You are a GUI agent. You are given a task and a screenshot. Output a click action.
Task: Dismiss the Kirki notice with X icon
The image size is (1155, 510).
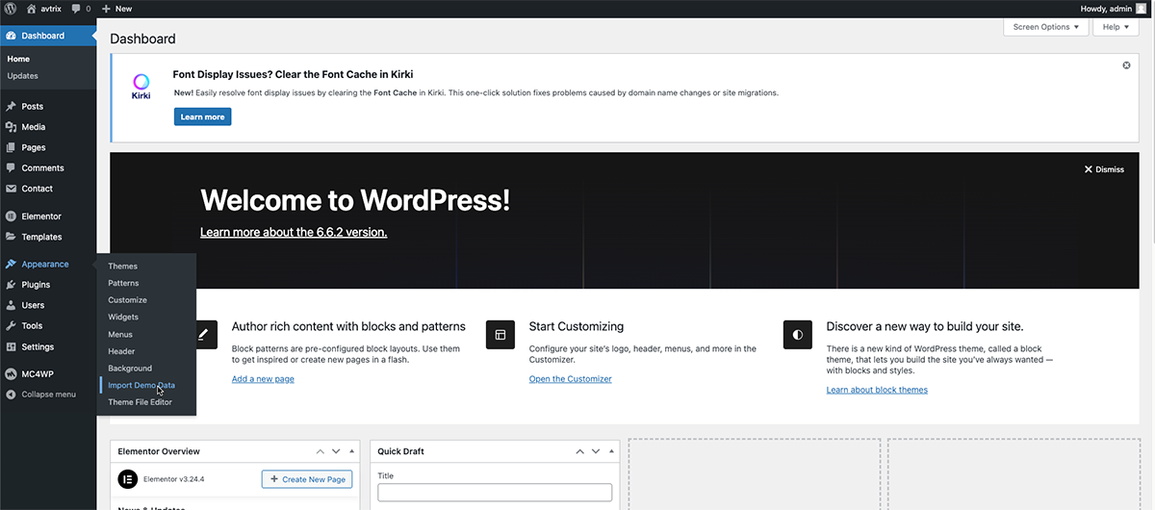click(x=1126, y=65)
